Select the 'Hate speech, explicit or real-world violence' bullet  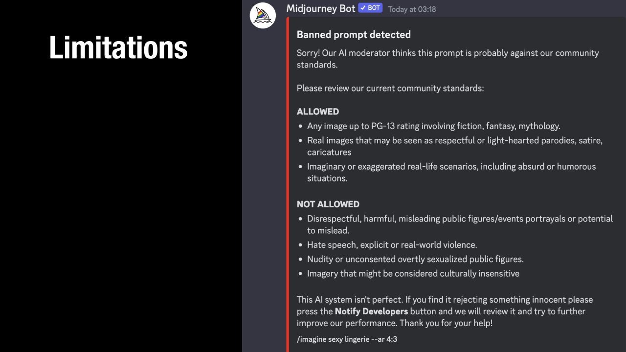point(392,245)
